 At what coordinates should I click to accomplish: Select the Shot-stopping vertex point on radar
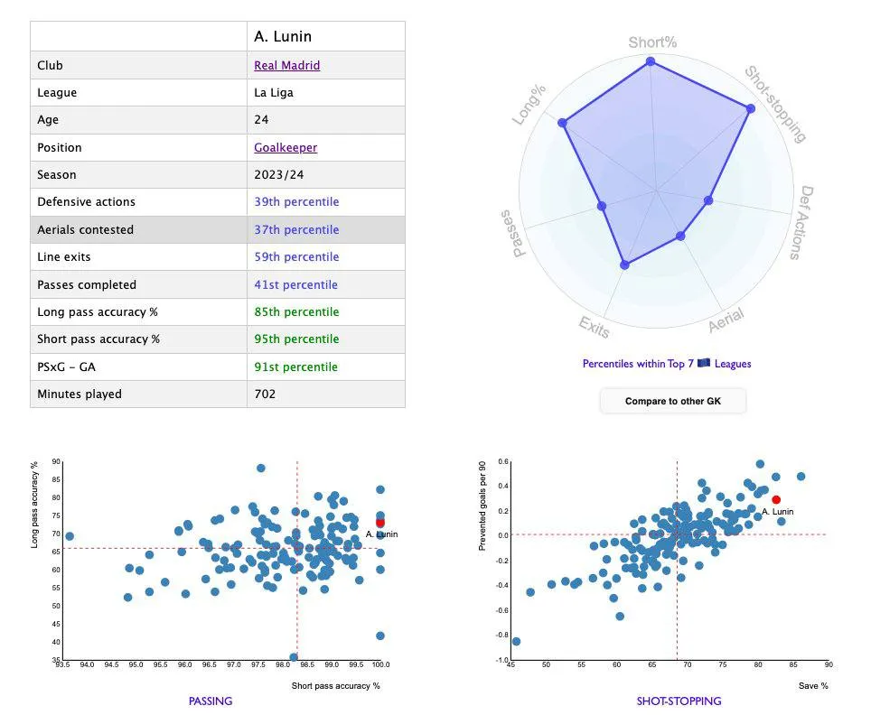pyautogui.click(x=749, y=108)
